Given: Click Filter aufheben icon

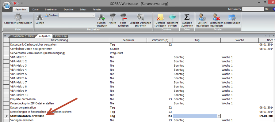Looking at the screenshot, I should 123,17.
